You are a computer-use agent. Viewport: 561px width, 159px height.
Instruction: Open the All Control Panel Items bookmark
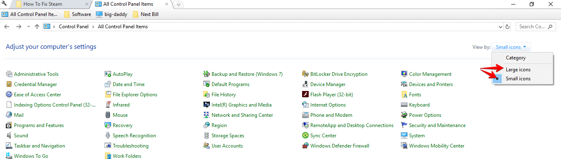[x=30, y=14]
